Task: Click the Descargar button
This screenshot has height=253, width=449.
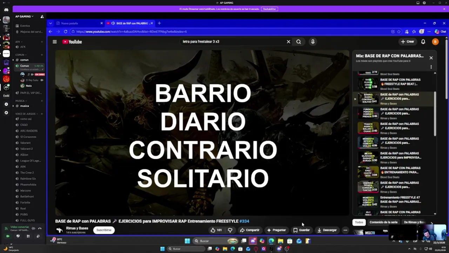Action: click(327, 230)
